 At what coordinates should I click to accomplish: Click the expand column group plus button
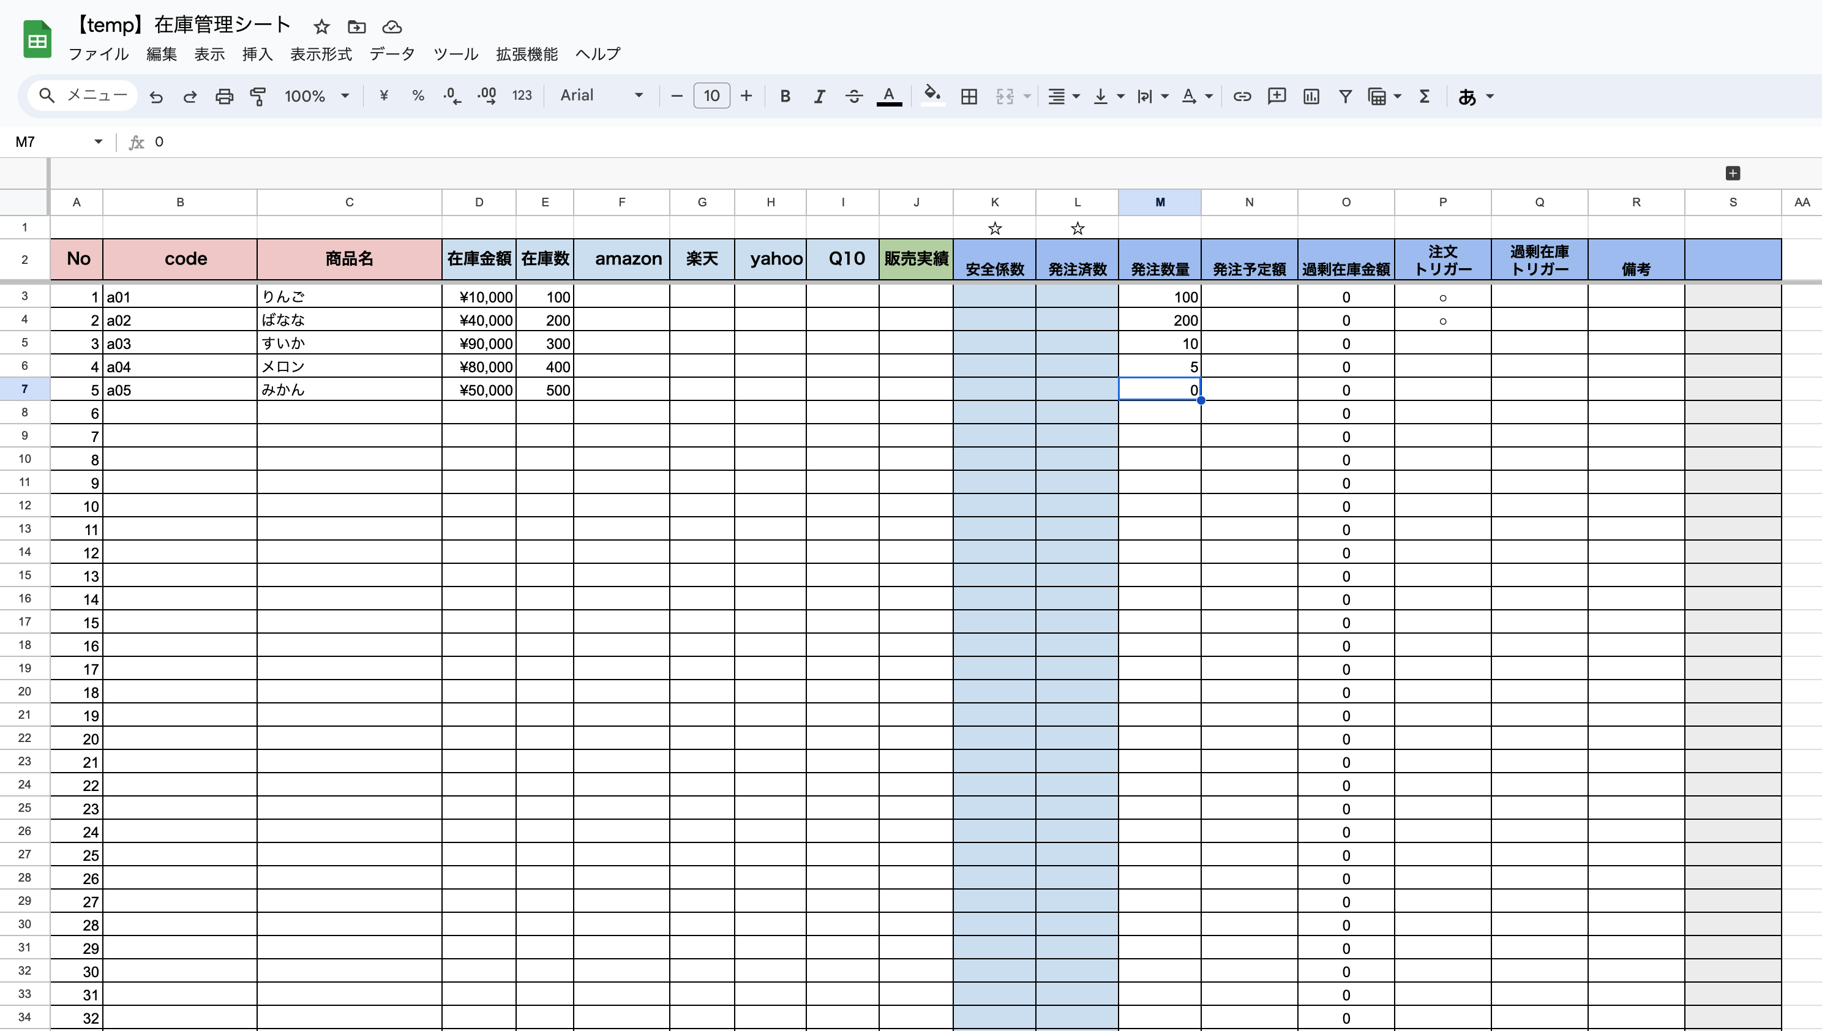(x=1732, y=173)
